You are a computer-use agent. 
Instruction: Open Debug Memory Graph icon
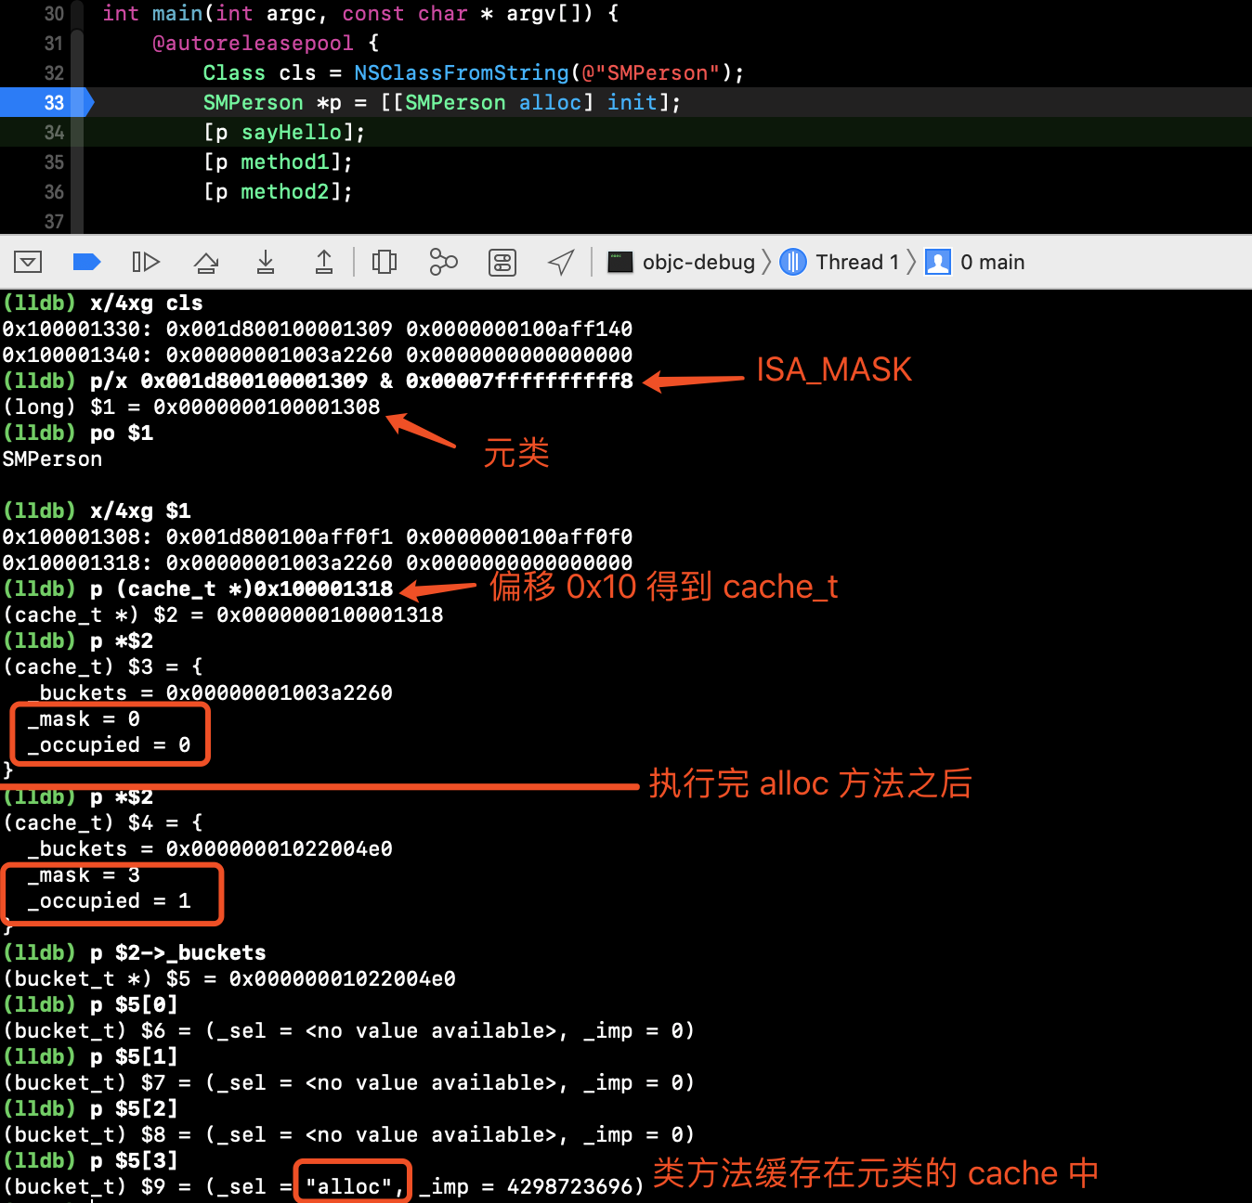pyautogui.click(x=444, y=263)
